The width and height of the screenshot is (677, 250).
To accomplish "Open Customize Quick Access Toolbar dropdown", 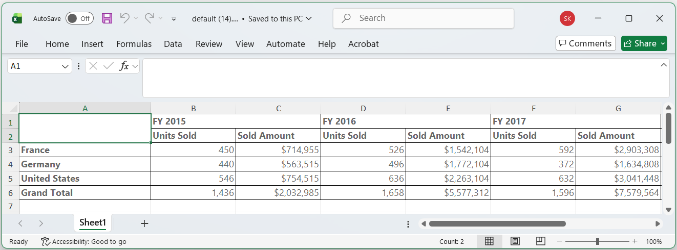I will click(174, 18).
